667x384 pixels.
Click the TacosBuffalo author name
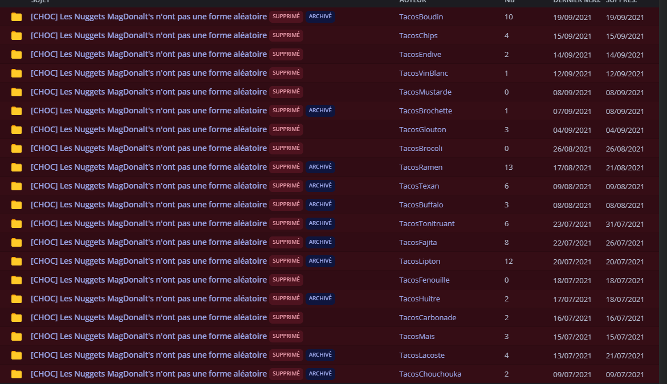click(x=421, y=205)
